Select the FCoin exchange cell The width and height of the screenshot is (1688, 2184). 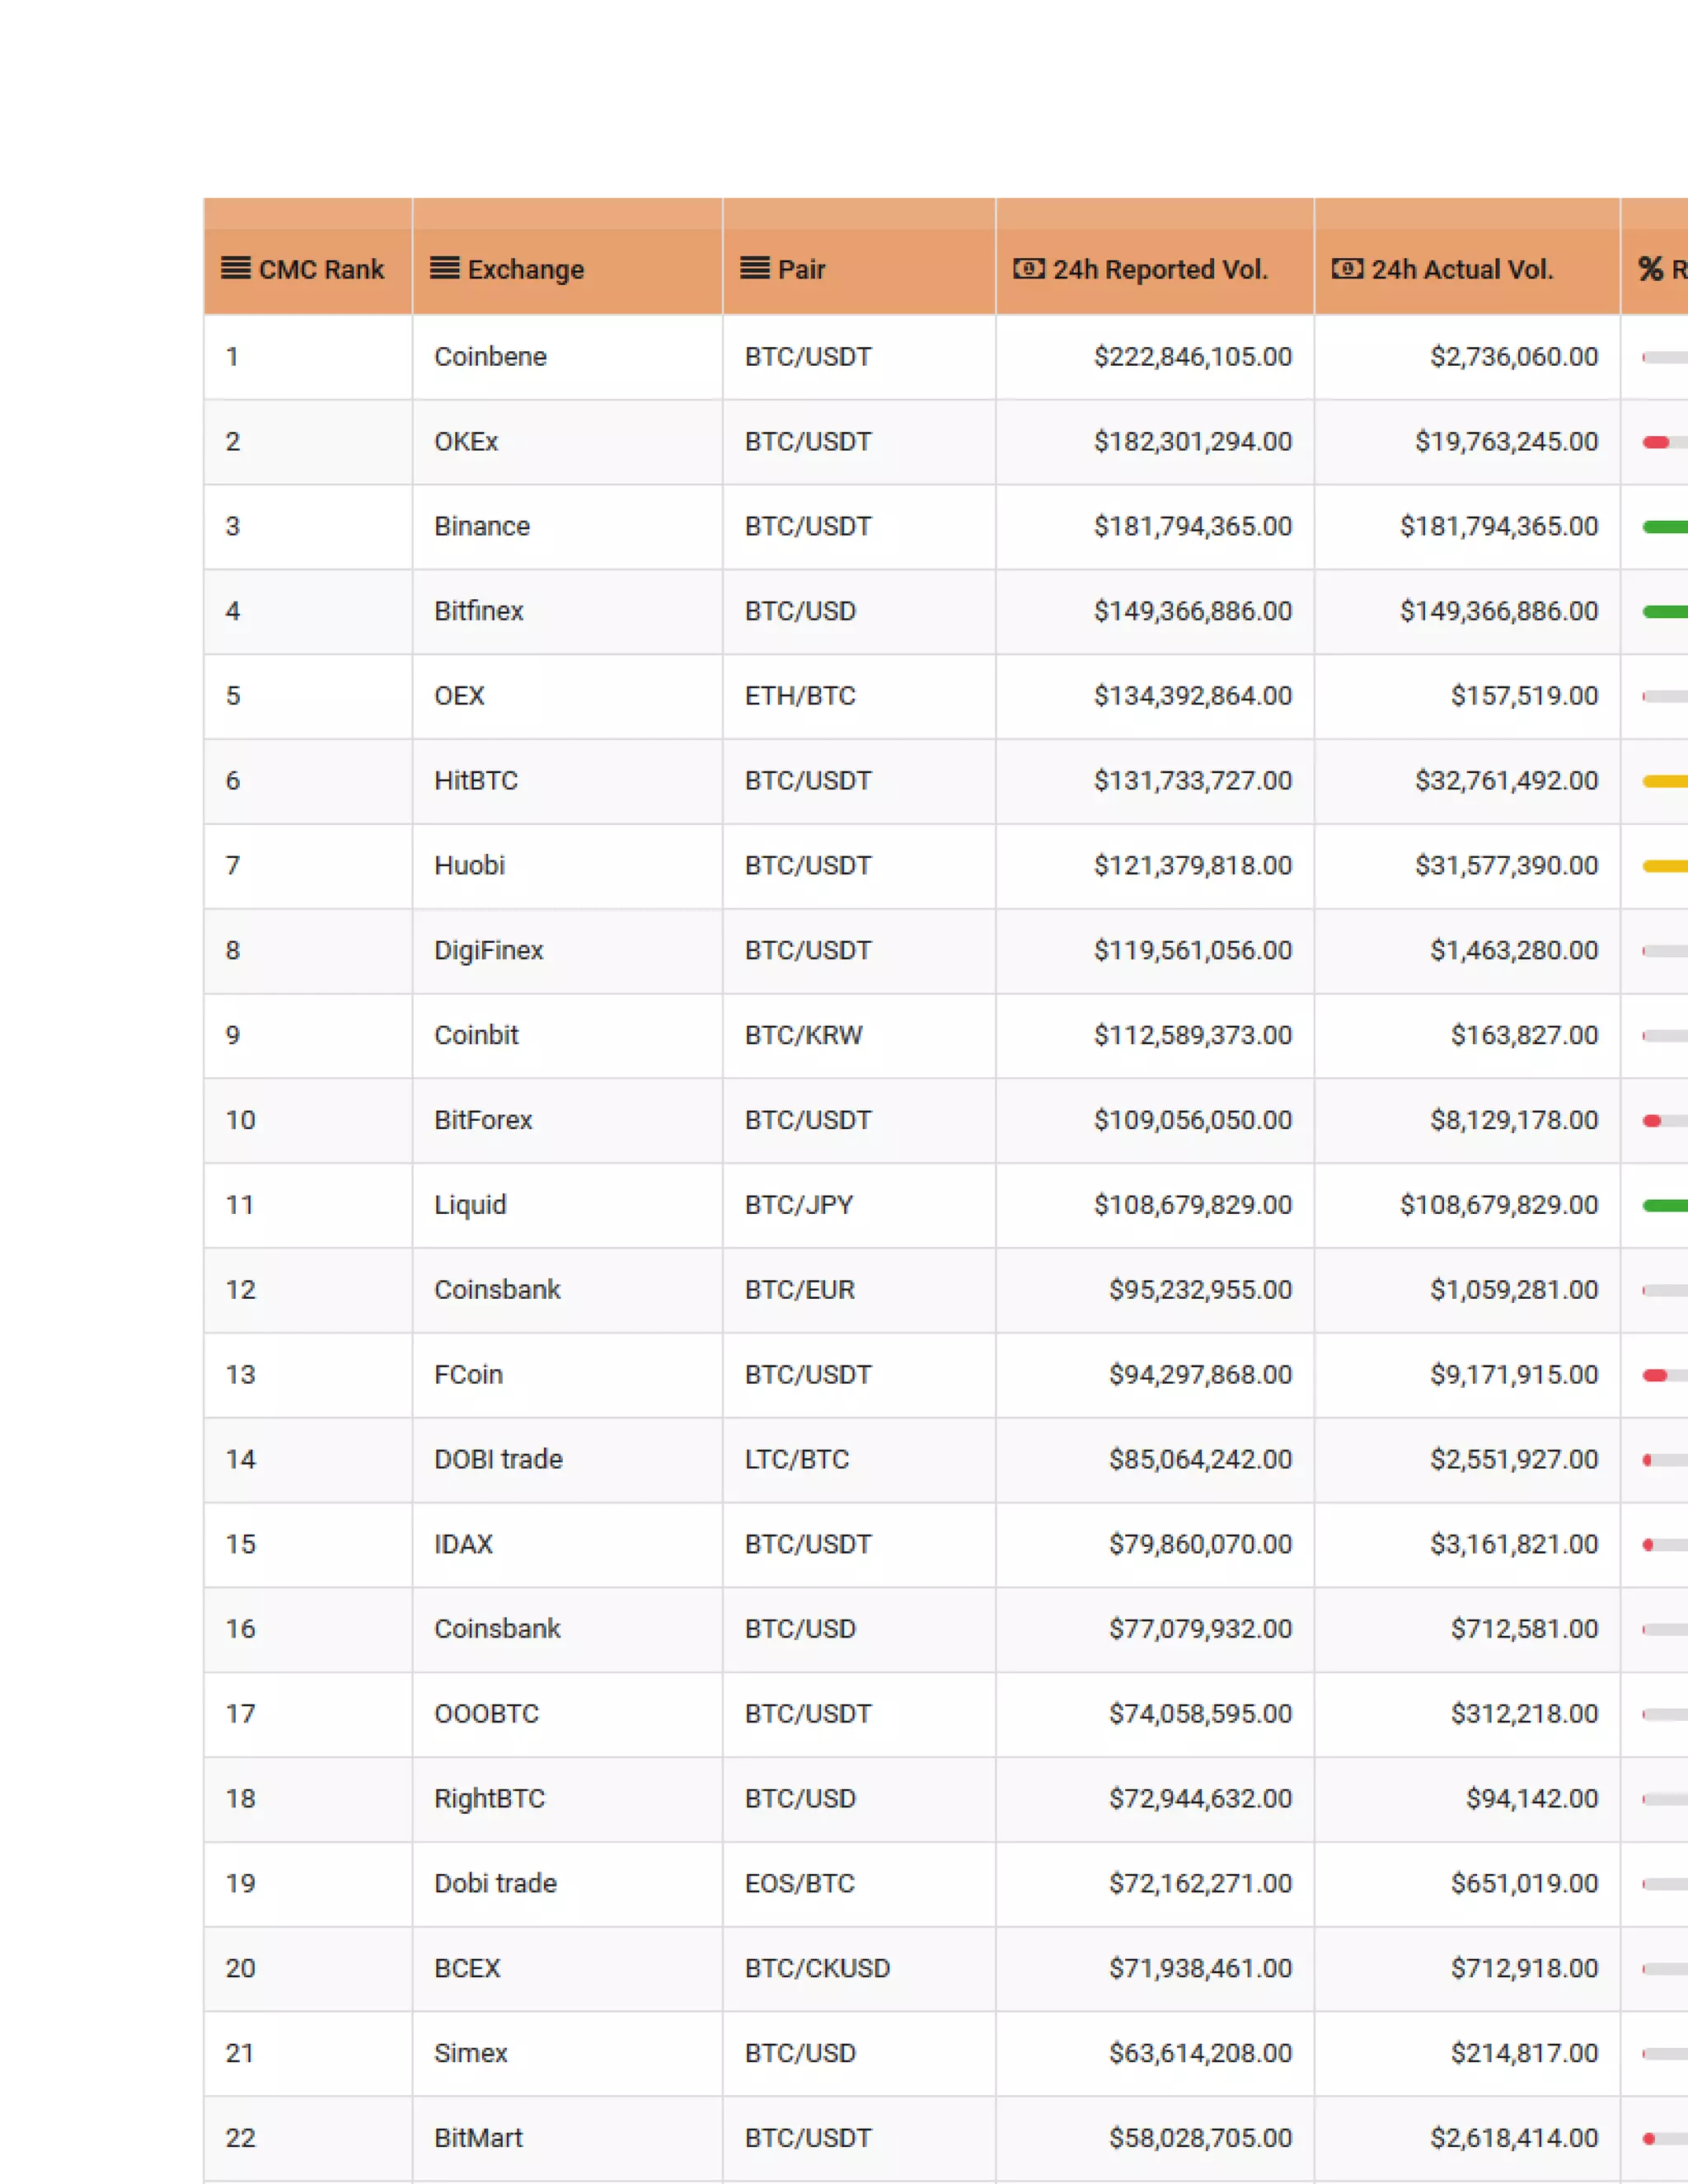point(568,1375)
